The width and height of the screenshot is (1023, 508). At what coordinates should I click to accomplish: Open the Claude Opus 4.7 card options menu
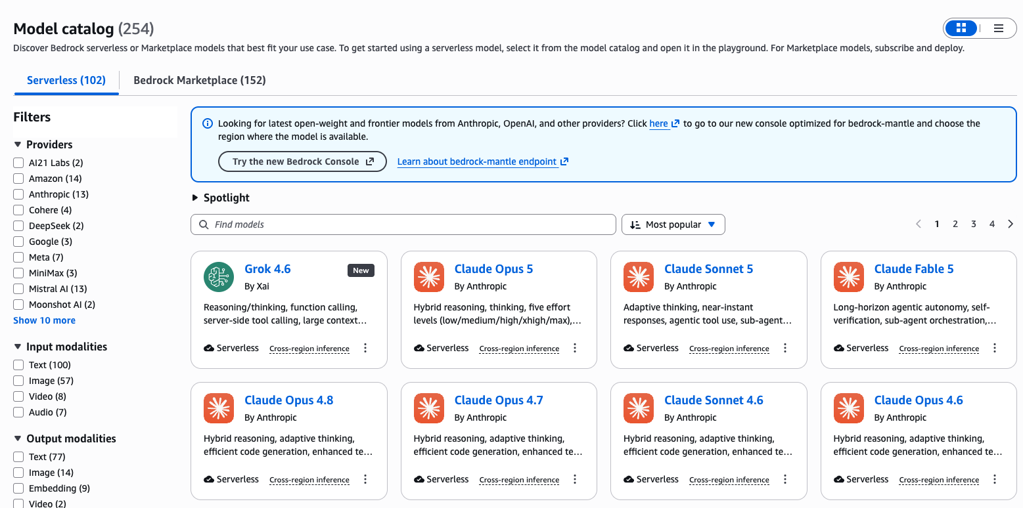coord(575,480)
